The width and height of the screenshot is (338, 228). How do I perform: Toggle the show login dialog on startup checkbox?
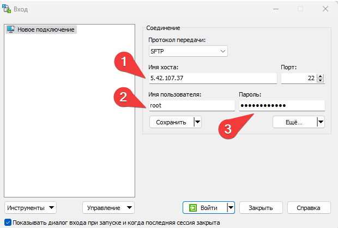tap(7, 223)
